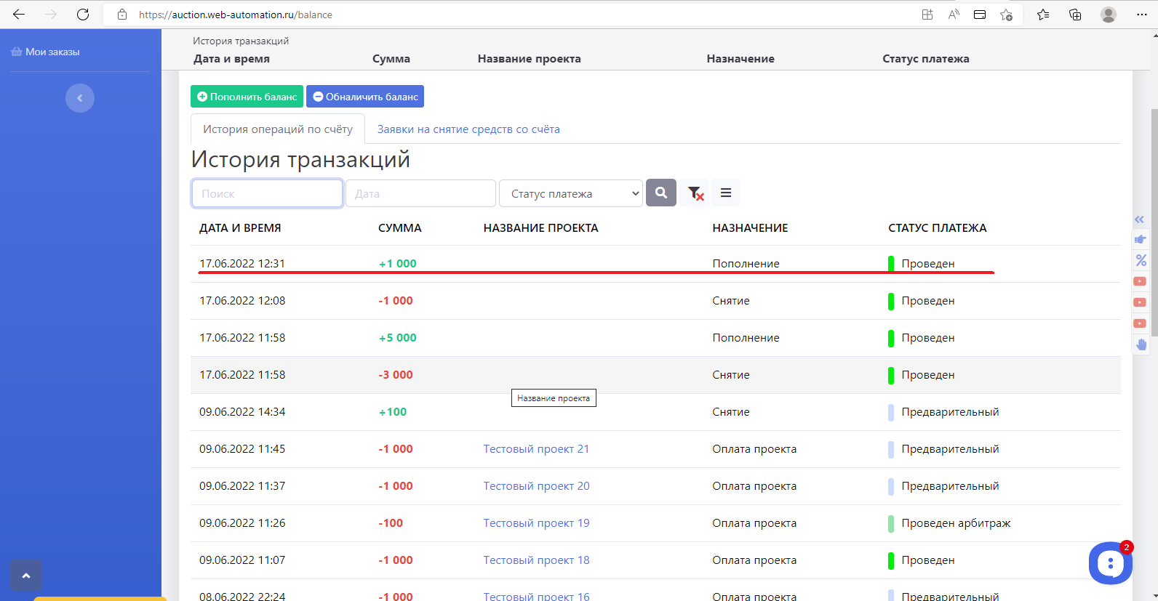Open the chat support widget
1158x601 pixels.
(1110, 562)
